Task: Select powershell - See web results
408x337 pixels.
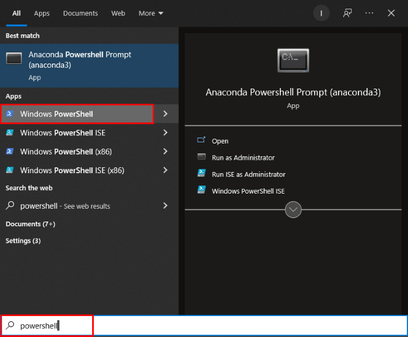Action: click(x=65, y=206)
